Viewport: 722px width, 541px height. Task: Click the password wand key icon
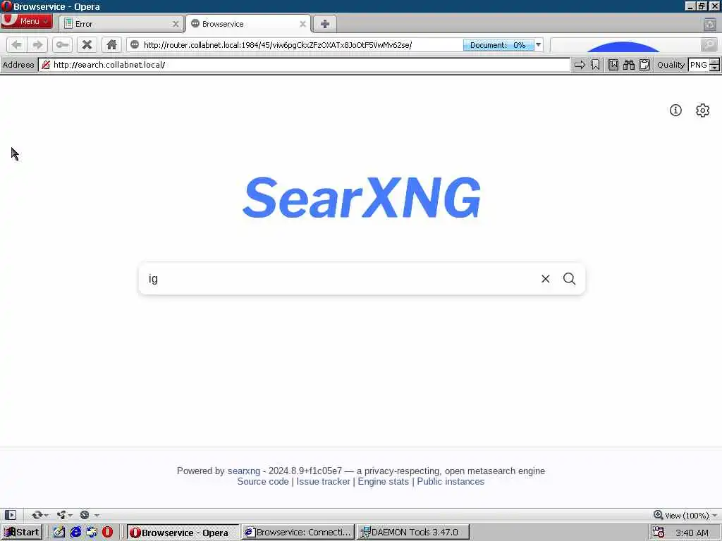coord(62,44)
